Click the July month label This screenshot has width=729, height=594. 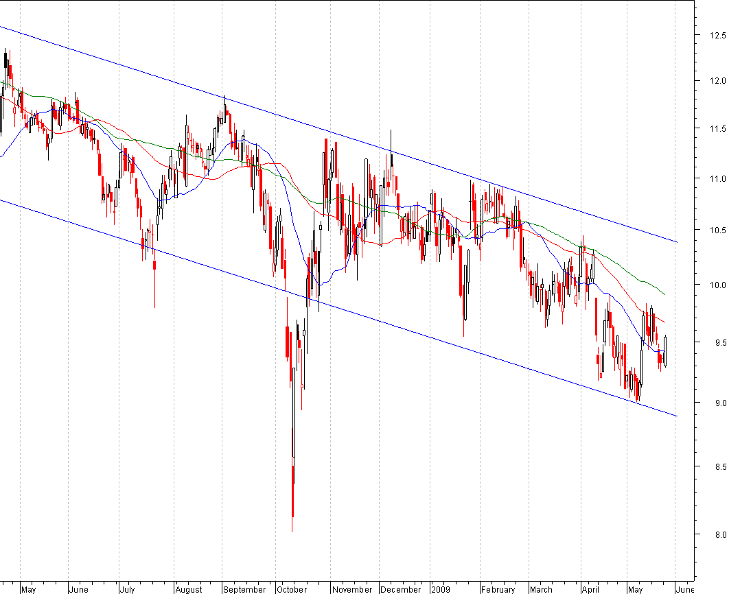pos(127,589)
